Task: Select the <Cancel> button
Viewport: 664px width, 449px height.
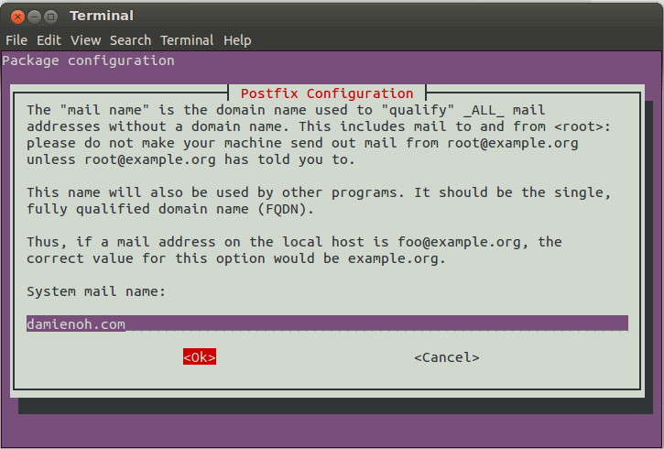Action: coord(447,357)
